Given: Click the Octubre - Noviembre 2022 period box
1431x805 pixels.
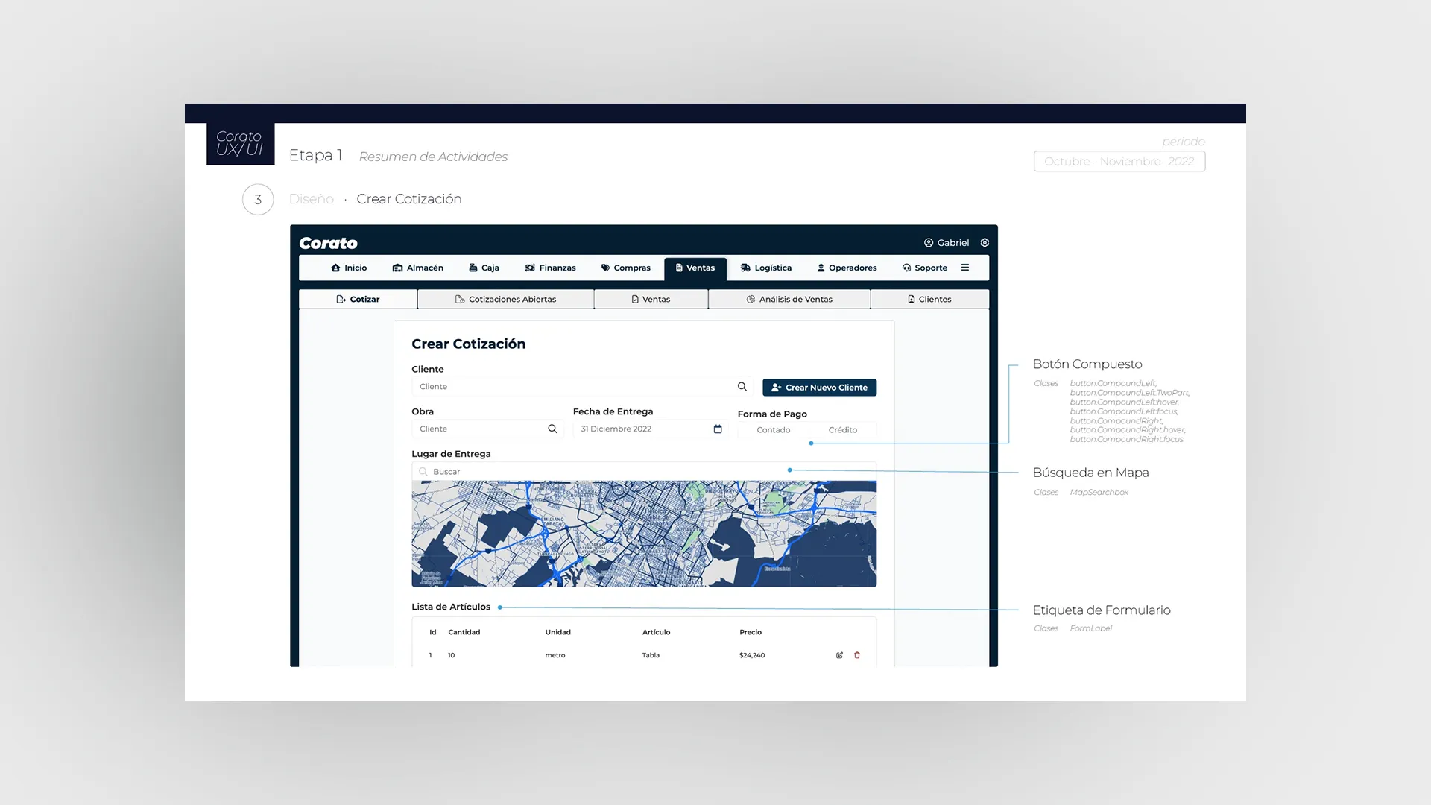Looking at the screenshot, I should click(1119, 162).
